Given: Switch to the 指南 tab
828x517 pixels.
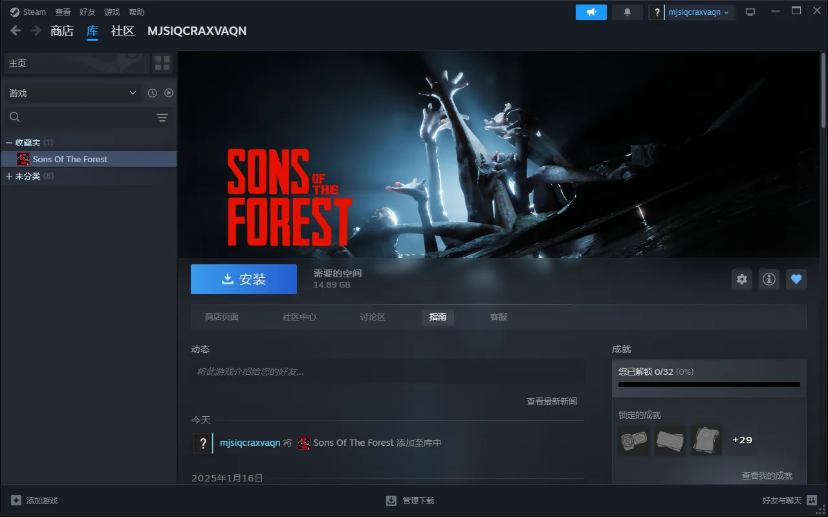Looking at the screenshot, I should (x=438, y=317).
